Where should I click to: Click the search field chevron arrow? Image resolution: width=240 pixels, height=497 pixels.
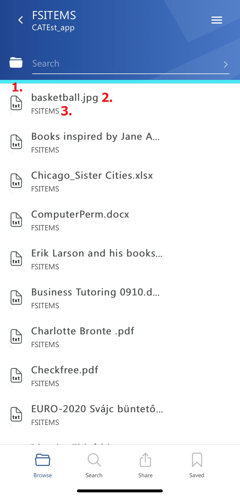tap(225, 64)
